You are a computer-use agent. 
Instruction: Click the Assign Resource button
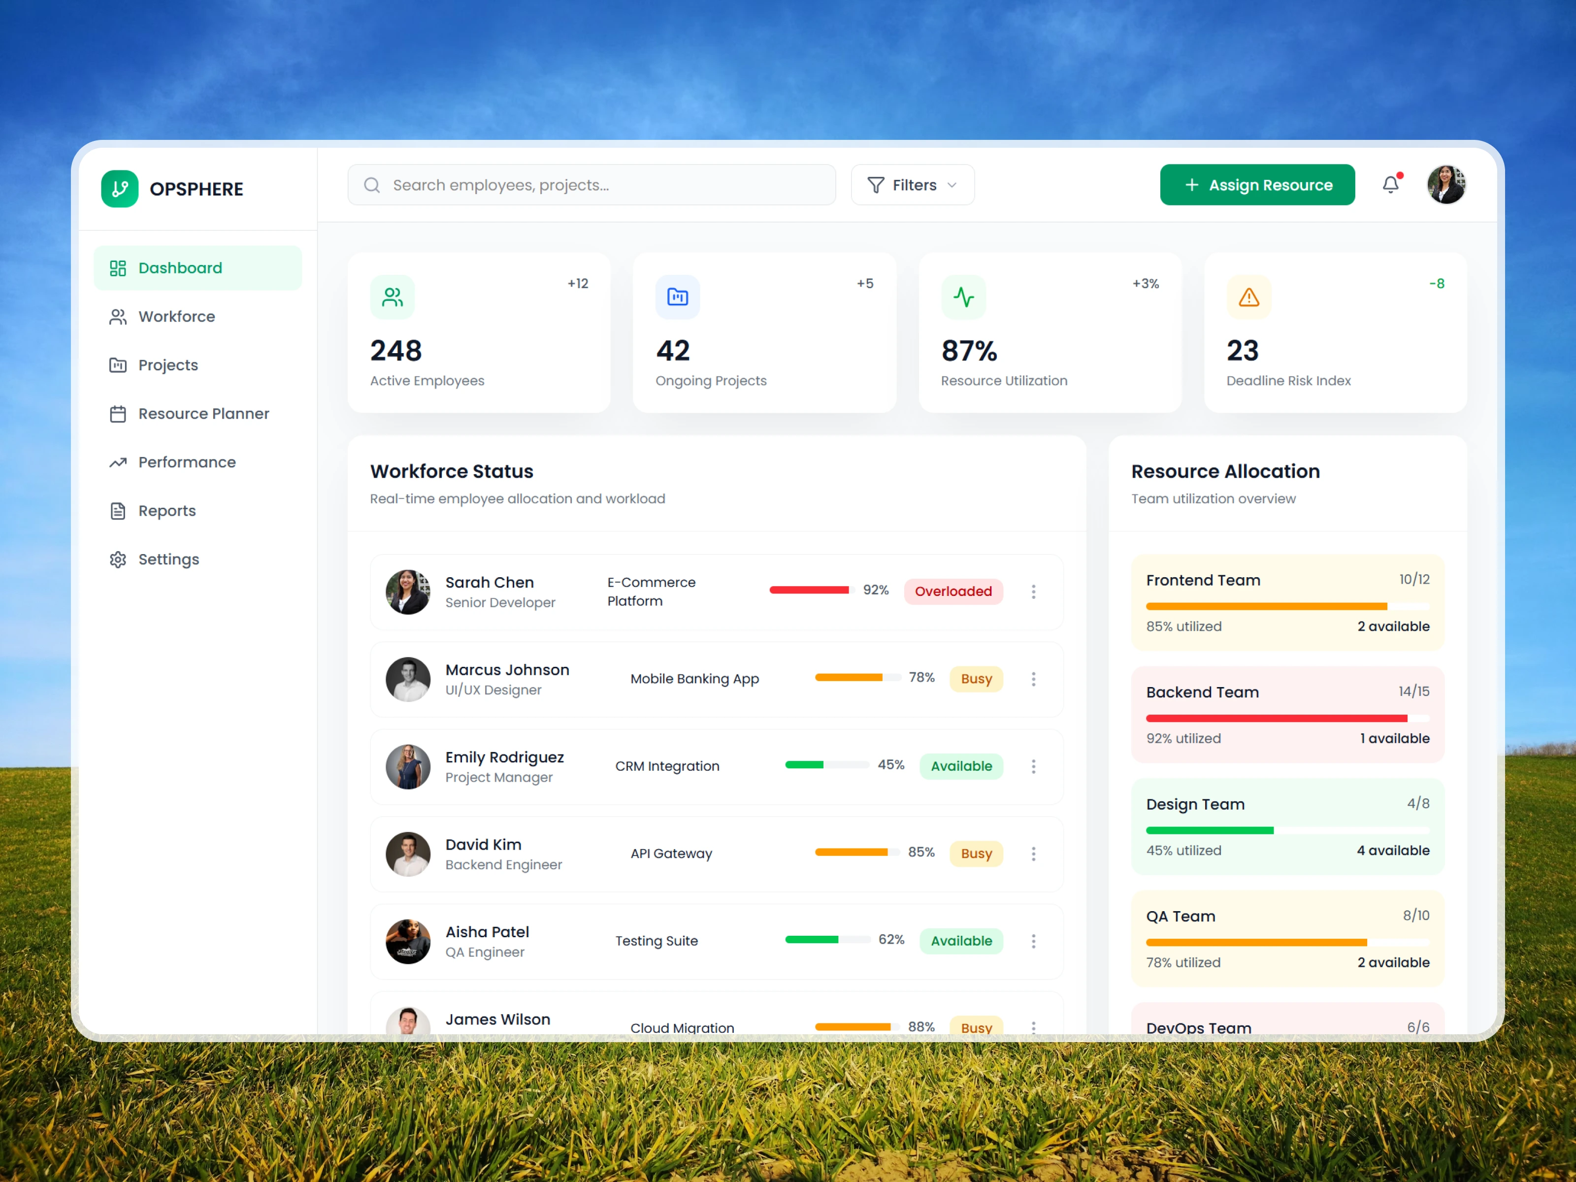pos(1257,185)
